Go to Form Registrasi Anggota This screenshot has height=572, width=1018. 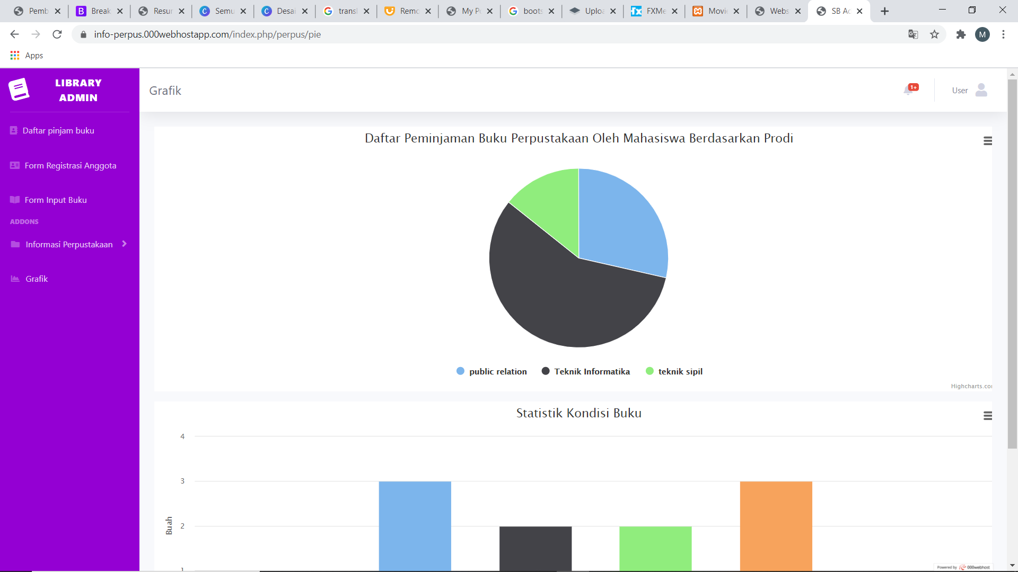point(70,165)
